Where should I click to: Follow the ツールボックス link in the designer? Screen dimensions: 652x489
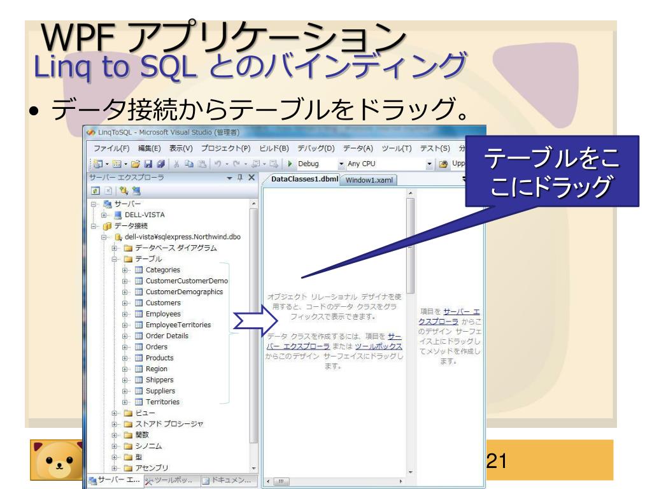(x=378, y=346)
